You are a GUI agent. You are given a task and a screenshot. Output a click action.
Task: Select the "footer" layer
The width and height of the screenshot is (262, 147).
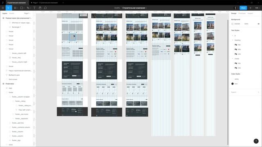[11, 92]
